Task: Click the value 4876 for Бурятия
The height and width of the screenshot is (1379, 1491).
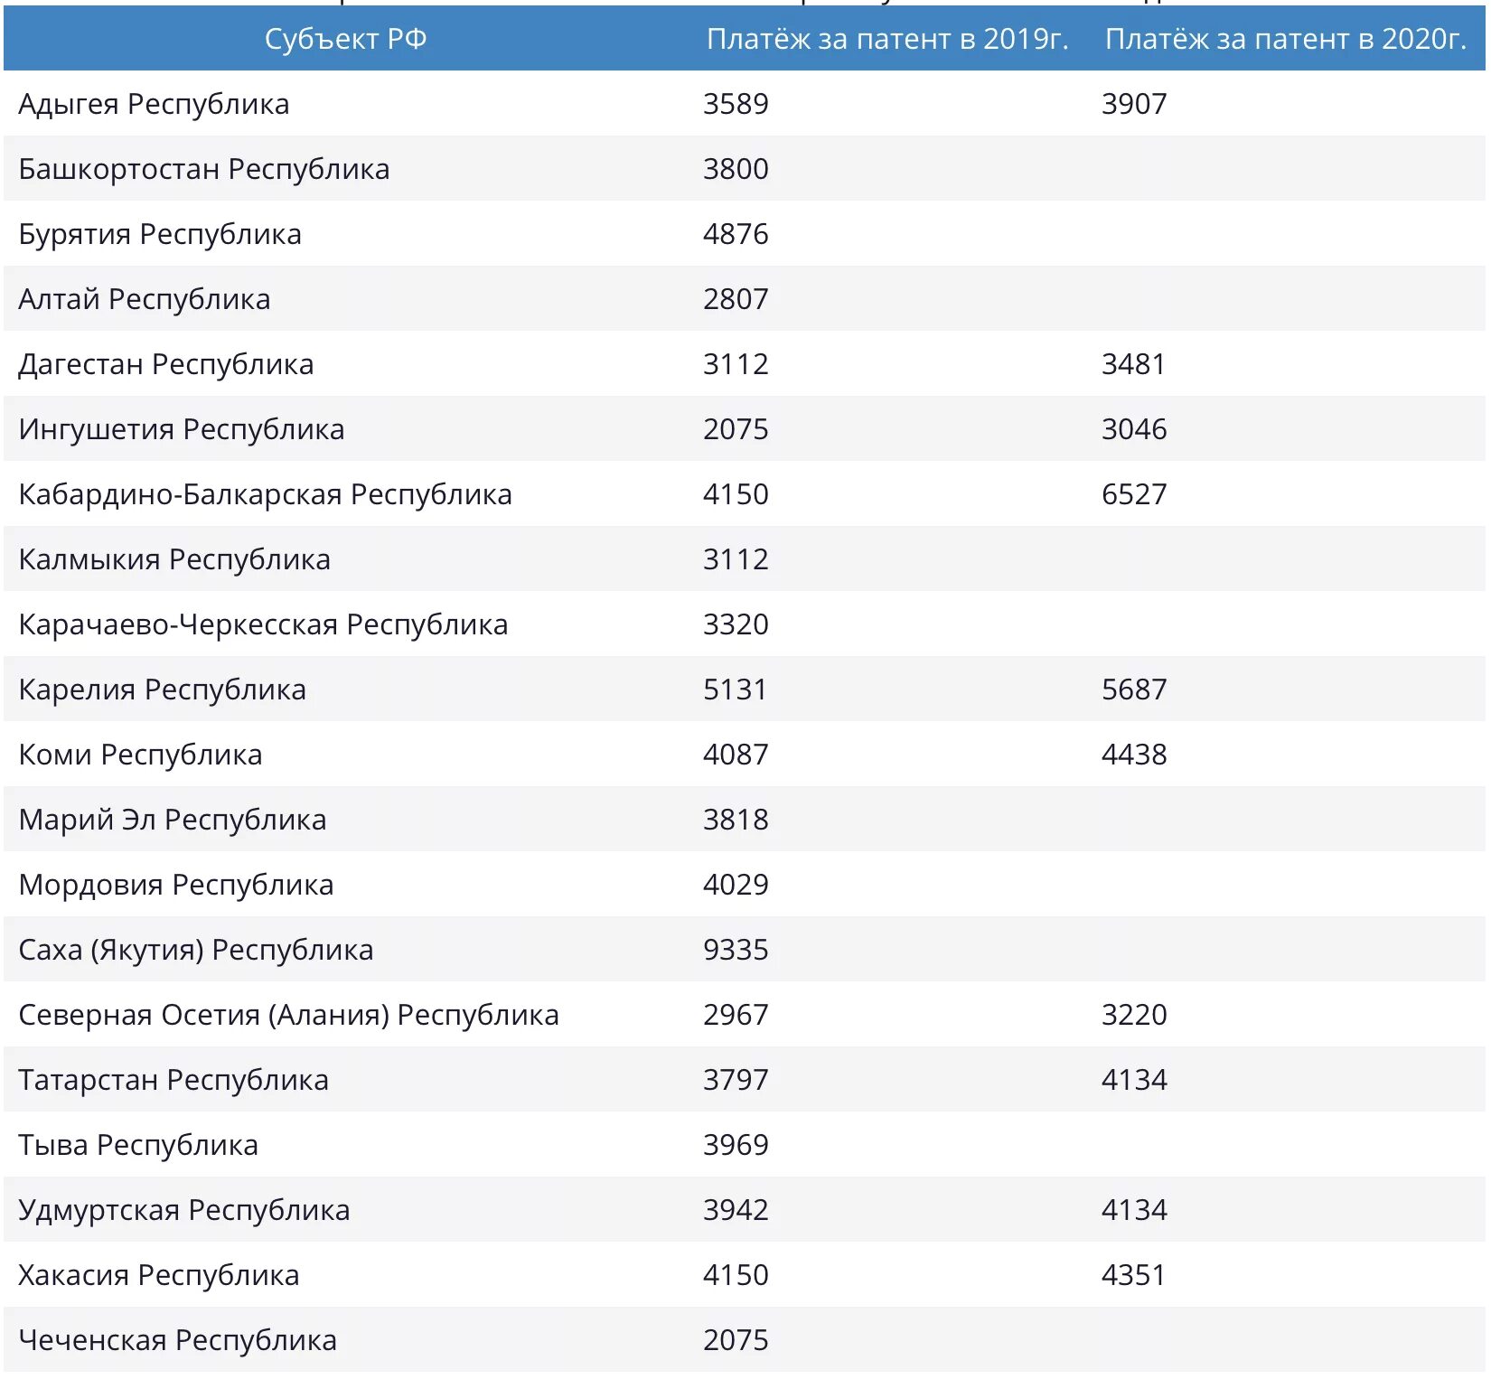Action: point(736,234)
